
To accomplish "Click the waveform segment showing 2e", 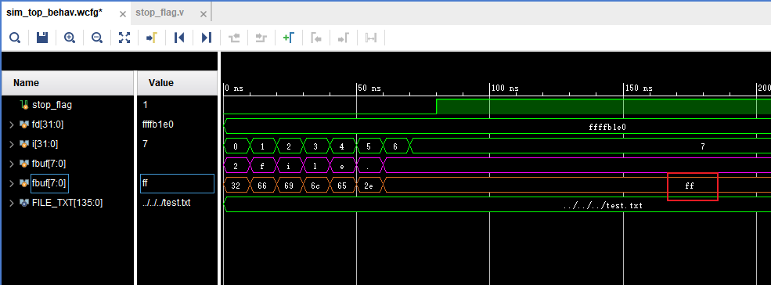I will (x=369, y=186).
